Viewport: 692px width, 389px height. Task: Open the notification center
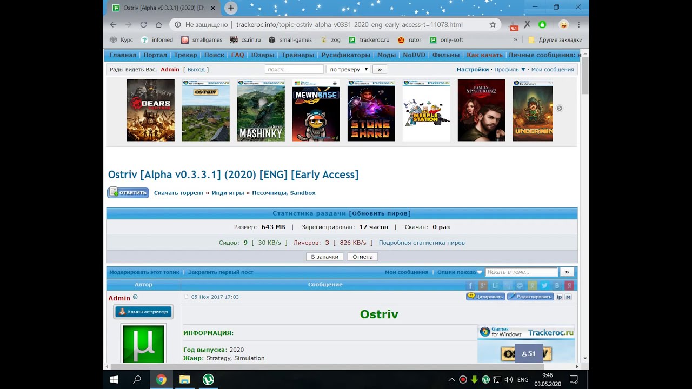[x=574, y=379]
